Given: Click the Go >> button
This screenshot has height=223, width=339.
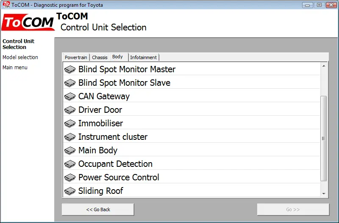Looking at the screenshot, I should tap(293, 209).
